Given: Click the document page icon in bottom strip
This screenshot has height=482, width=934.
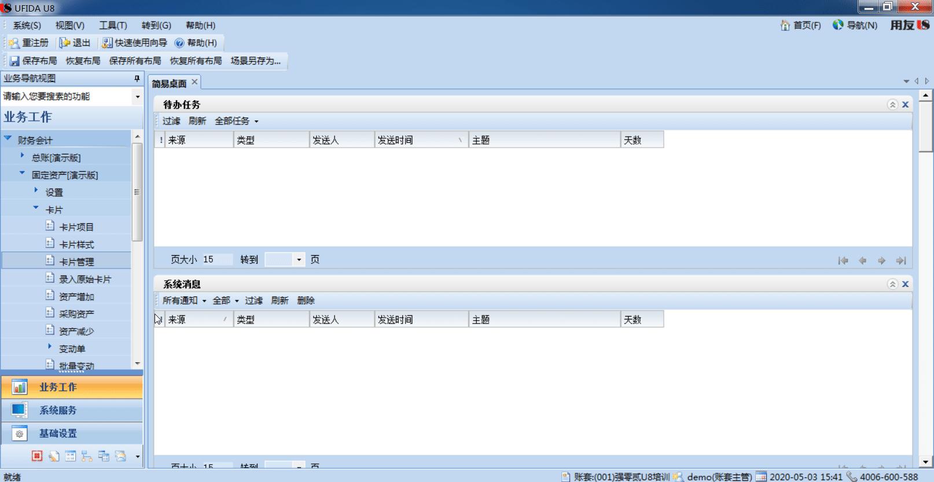Looking at the screenshot, I should 54,456.
